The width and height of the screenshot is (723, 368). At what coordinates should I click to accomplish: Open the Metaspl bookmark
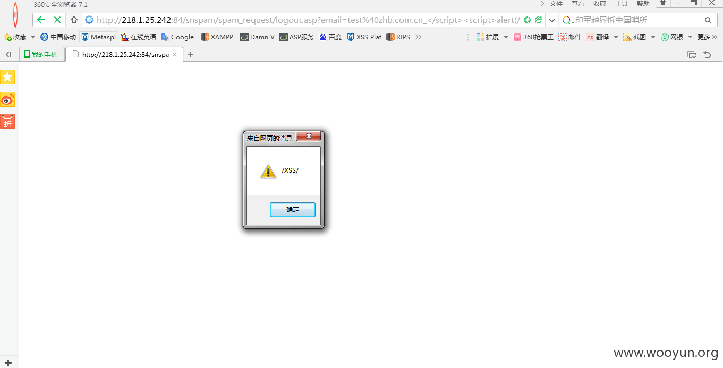coord(98,37)
